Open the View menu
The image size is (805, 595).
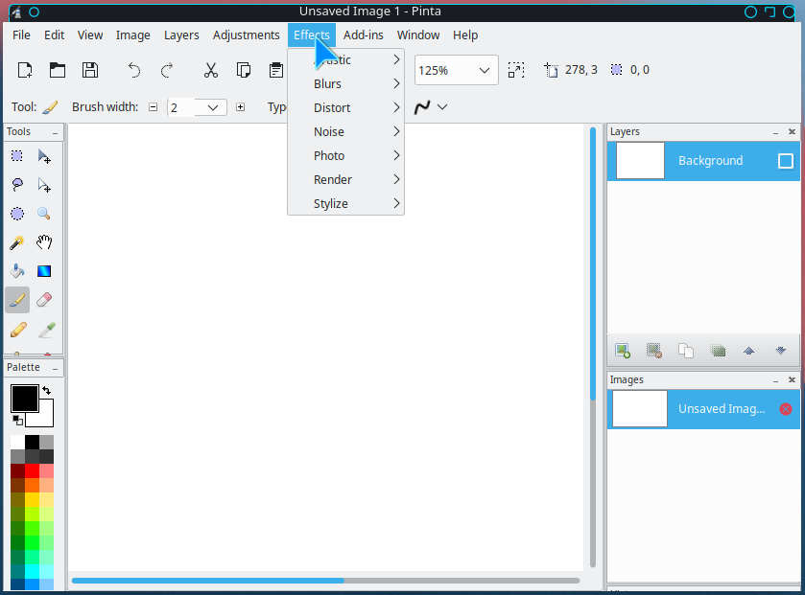90,34
